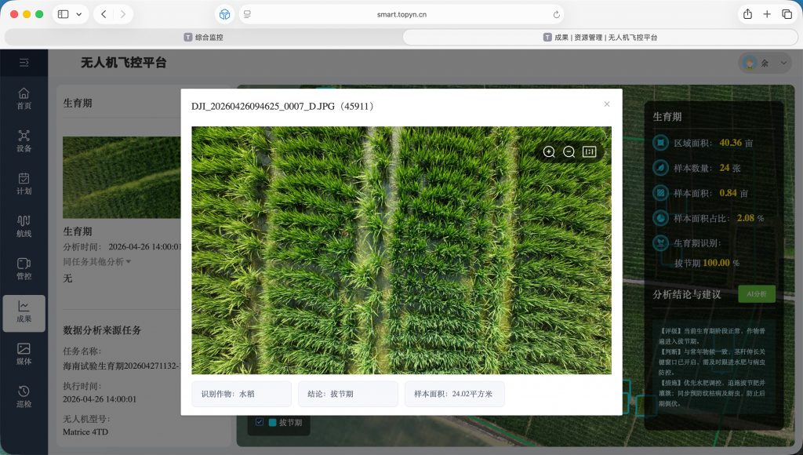This screenshot has width=803, height=455.
Task: Zoom in on the rice field image
Action: [x=549, y=151]
